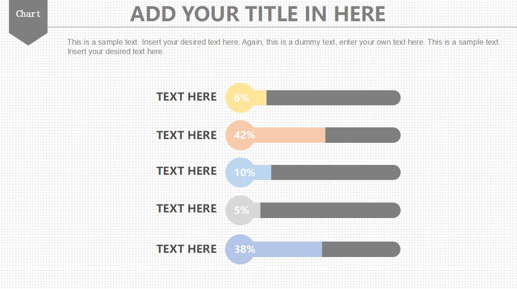
Task: Click the periwinkle 38% circle
Action: pos(240,249)
